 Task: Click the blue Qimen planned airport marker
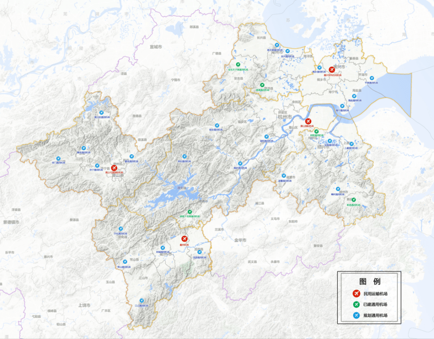point(58,159)
